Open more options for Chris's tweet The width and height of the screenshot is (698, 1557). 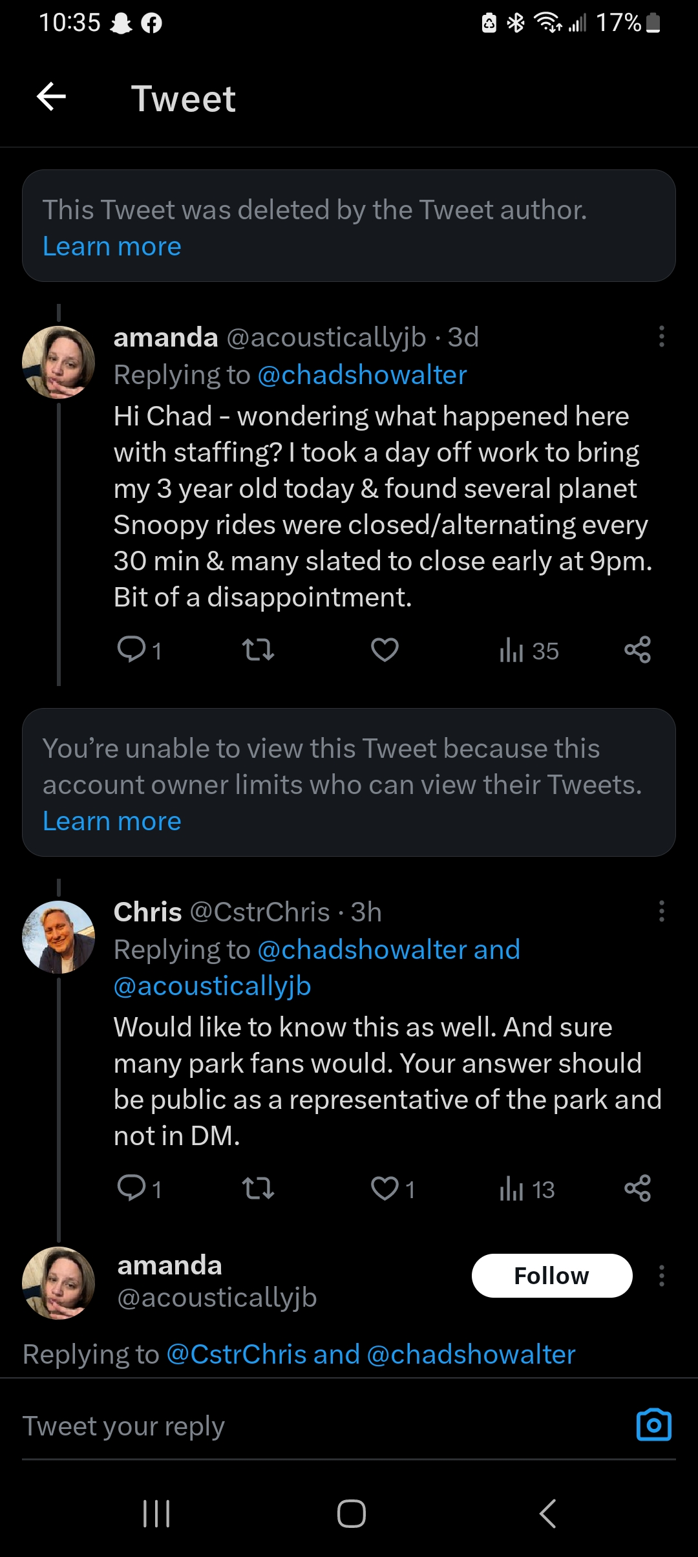coord(661,911)
